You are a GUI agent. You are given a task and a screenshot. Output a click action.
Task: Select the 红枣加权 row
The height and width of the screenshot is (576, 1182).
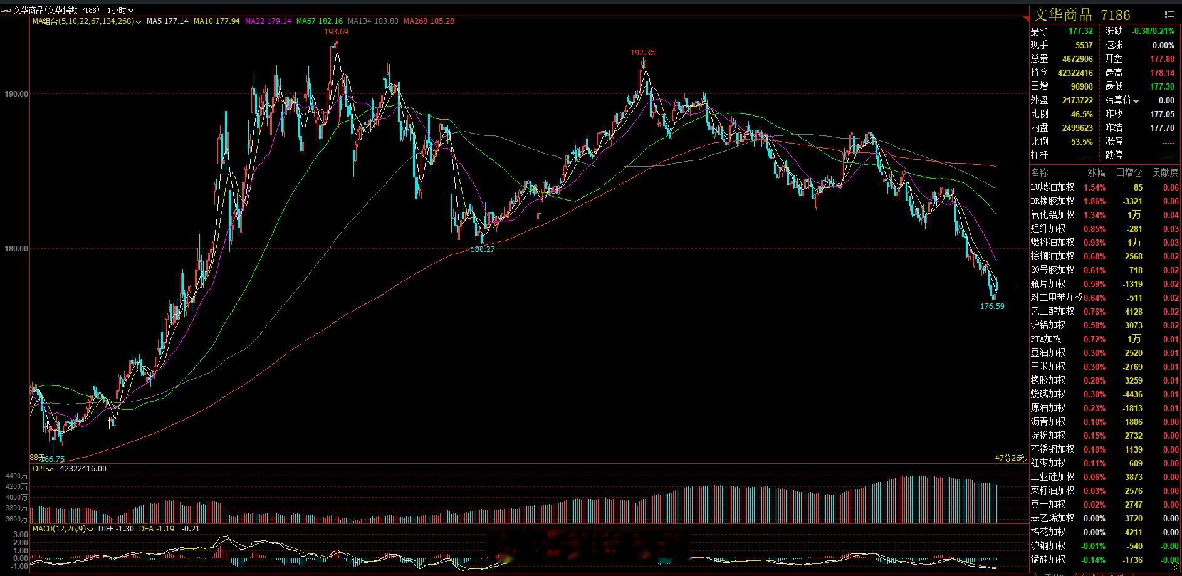[x=1105, y=463]
